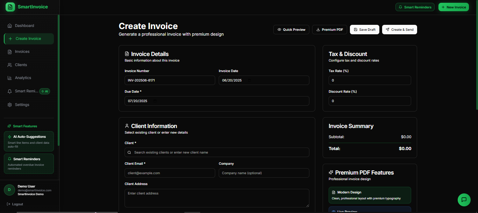Click the Premium PDF button
The width and height of the screenshot is (478, 213).
pyautogui.click(x=330, y=30)
